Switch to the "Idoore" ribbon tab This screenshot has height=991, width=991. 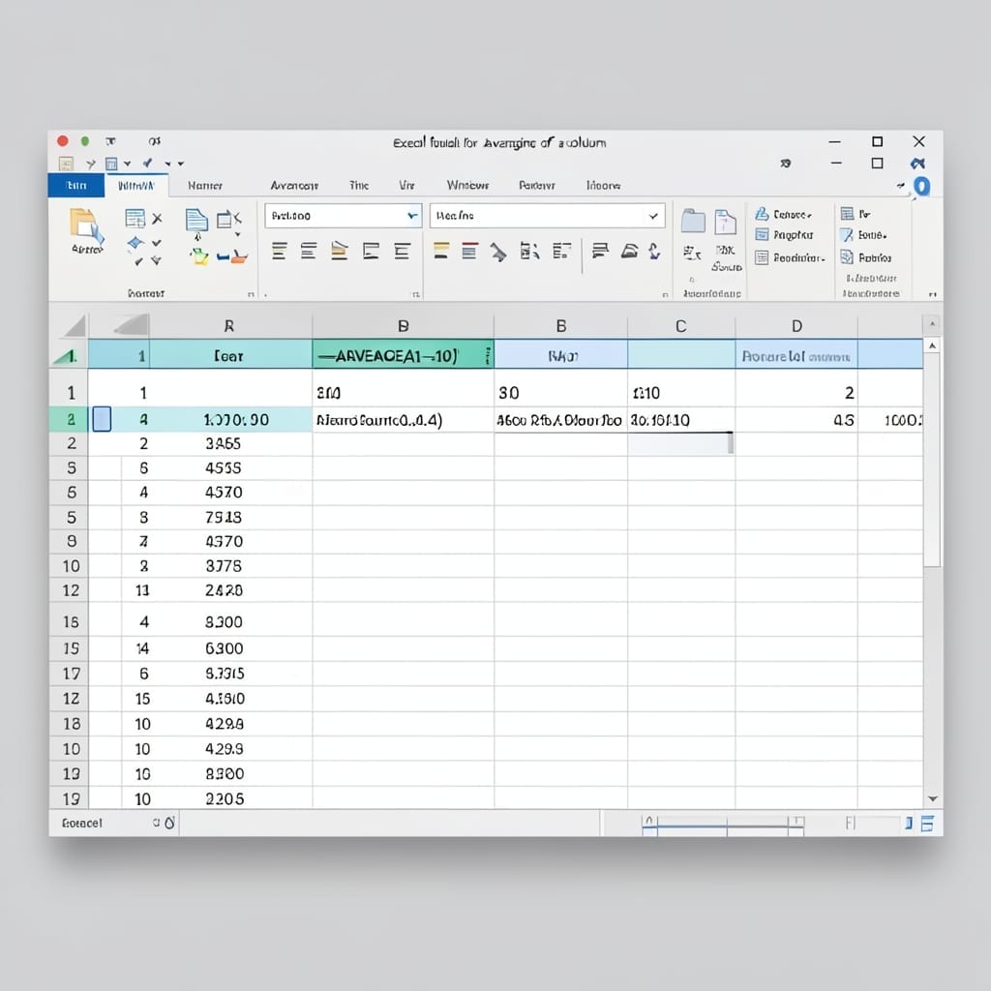point(604,185)
